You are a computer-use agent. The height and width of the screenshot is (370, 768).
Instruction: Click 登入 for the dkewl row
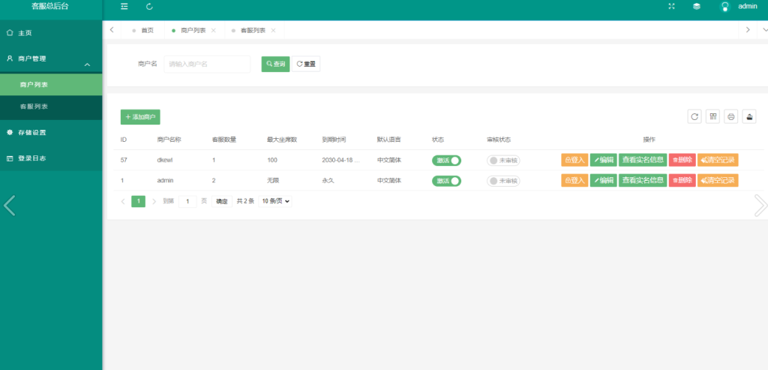[x=574, y=160]
